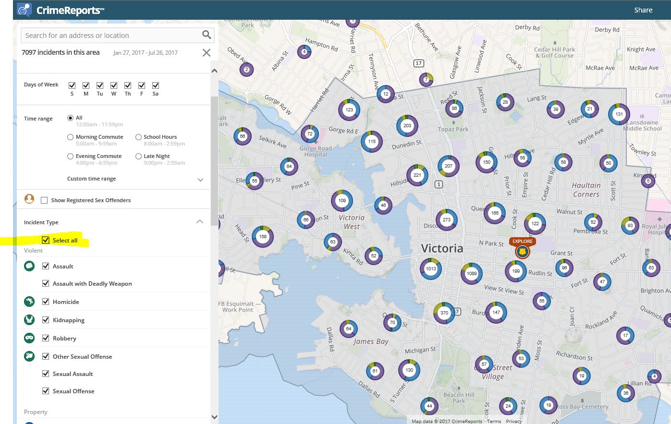Uncheck the Sexual Offense checkbox

pos(46,391)
